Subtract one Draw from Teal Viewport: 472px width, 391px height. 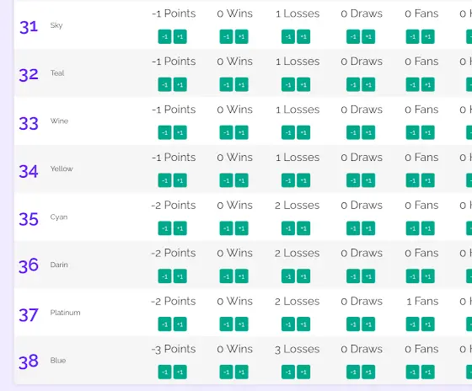tap(353, 84)
